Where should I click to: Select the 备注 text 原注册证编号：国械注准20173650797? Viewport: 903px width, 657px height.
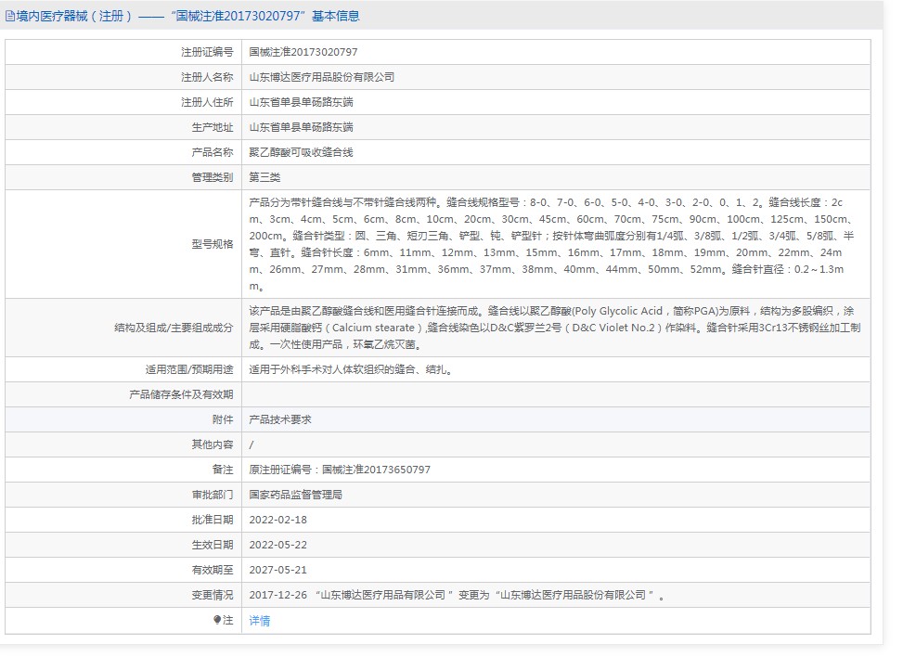[339, 470]
